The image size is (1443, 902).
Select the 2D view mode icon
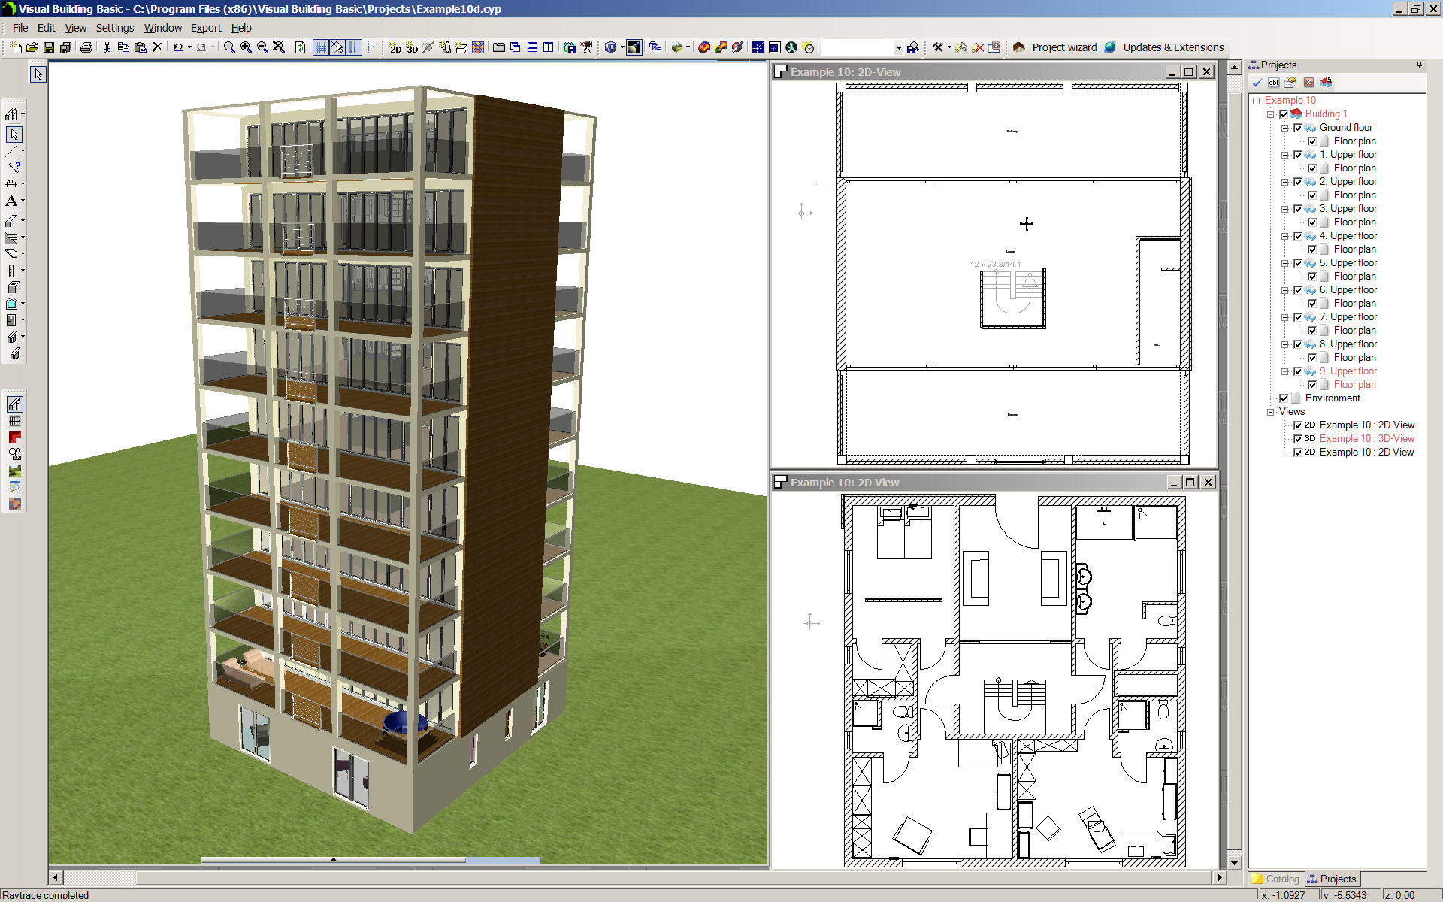396,48
